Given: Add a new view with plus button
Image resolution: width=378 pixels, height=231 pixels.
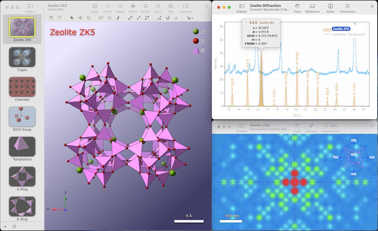Looking at the screenshot, I should [x=5, y=226].
